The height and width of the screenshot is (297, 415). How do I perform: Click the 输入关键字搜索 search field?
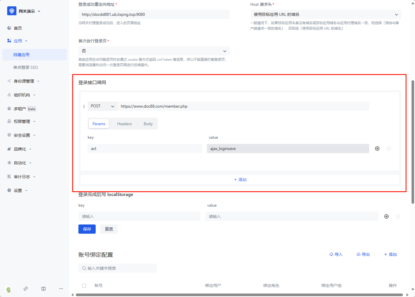[x=118, y=268]
